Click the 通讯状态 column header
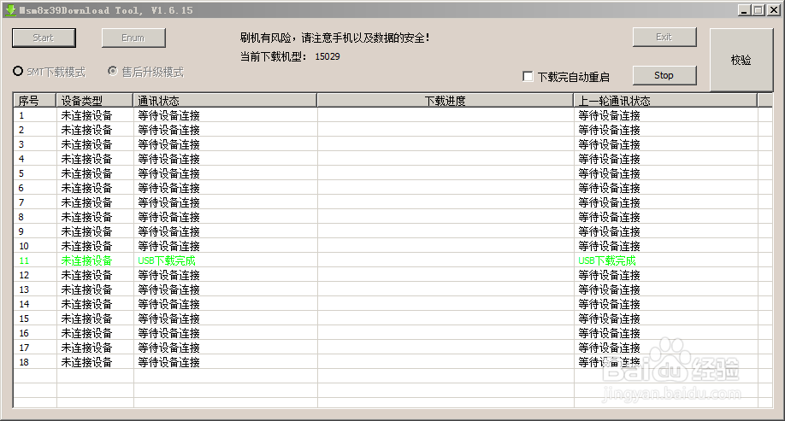 click(x=225, y=101)
